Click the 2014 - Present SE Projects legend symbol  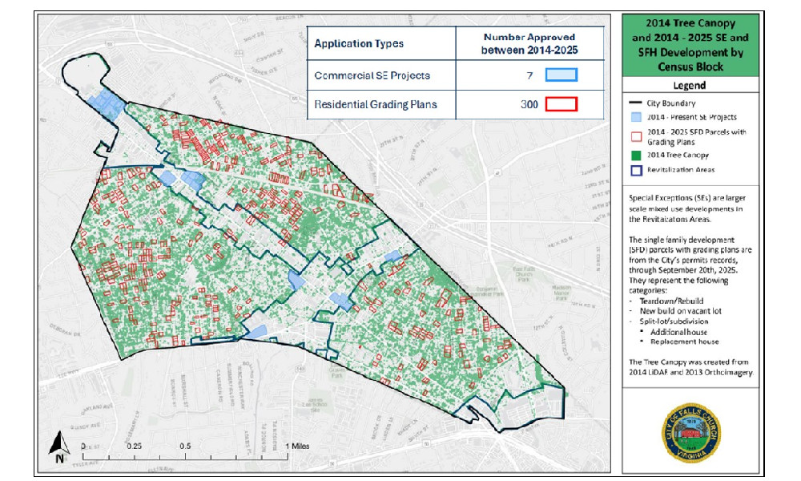[635, 117]
